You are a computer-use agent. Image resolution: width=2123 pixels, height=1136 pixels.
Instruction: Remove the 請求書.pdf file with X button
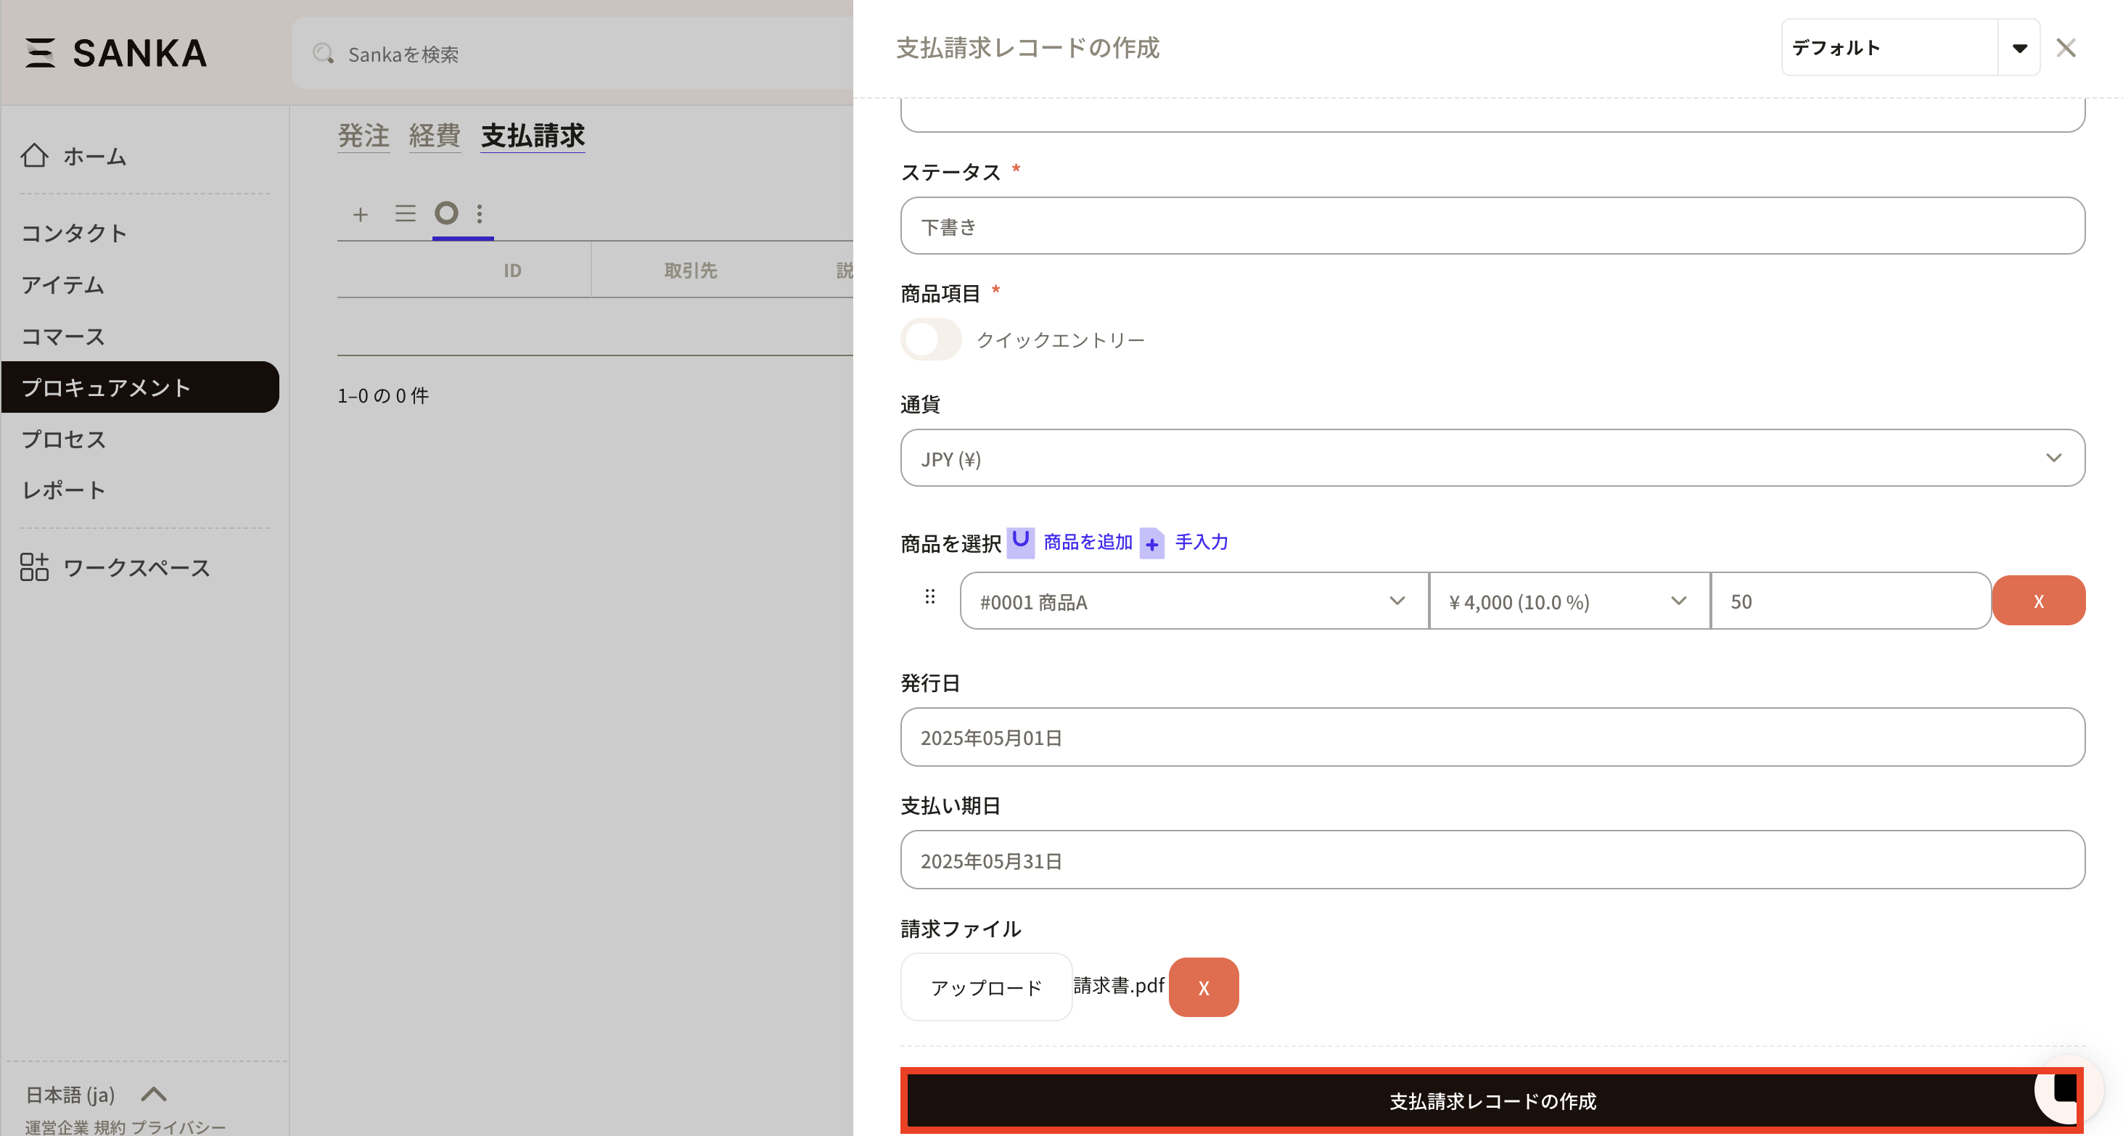coord(1203,987)
